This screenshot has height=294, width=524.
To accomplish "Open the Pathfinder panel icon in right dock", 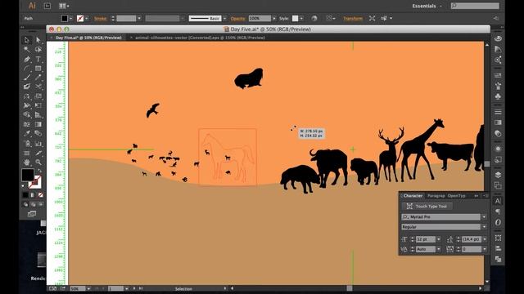I will (498, 259).
